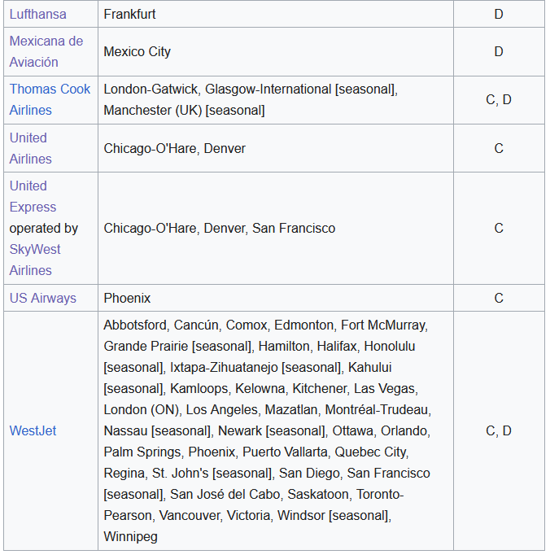The image size is (550, 559).
Task: Click the Frankfurt destination text
Action: pyautogui.click(x=129, y=15)
